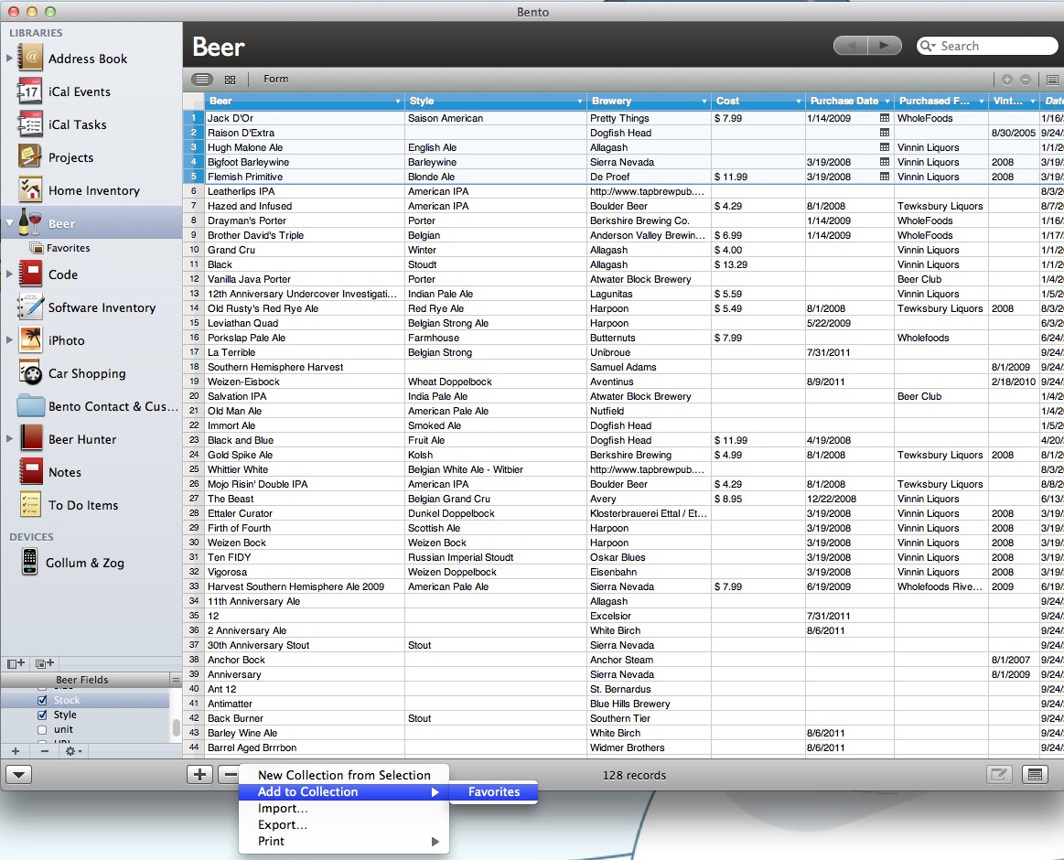Open the Code library icon
Screen dimensions: 1064x860
coord(30,274)
